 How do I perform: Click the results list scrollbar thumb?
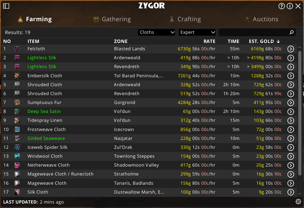pos(300,113)
